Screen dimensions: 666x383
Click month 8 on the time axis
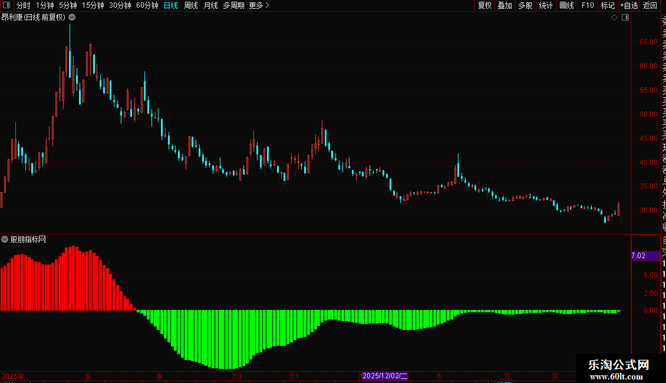88,376
